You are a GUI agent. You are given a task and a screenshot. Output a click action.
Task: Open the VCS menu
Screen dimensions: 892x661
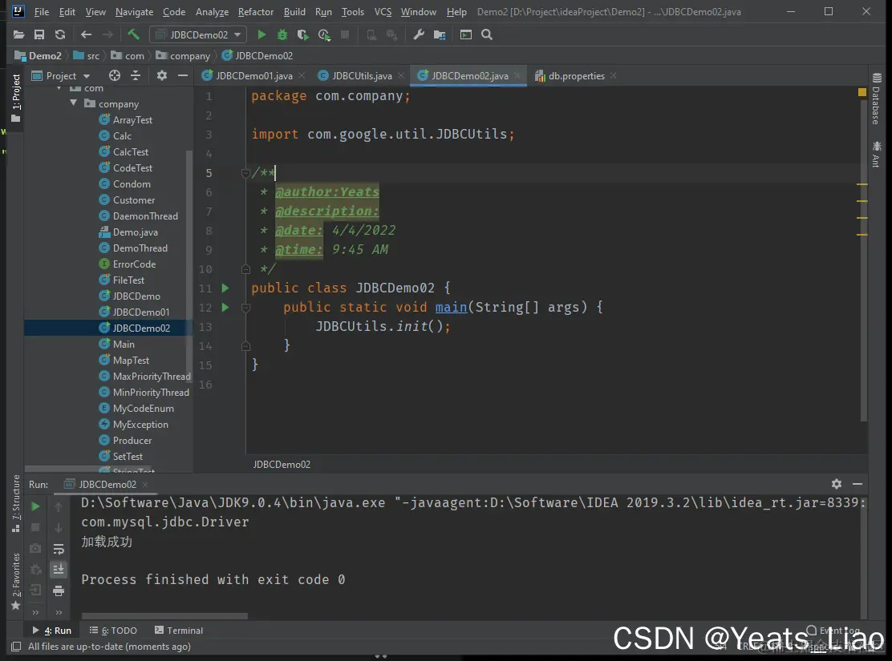point(383,11)
